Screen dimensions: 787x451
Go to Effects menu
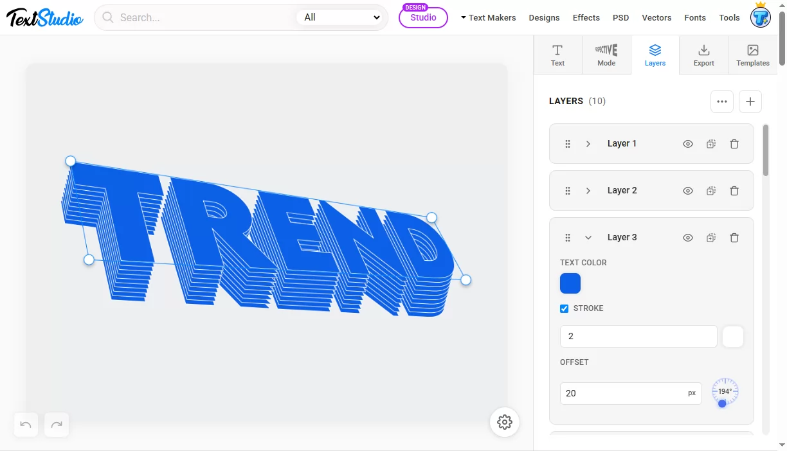pyautogui.click(x=586, y=17)
